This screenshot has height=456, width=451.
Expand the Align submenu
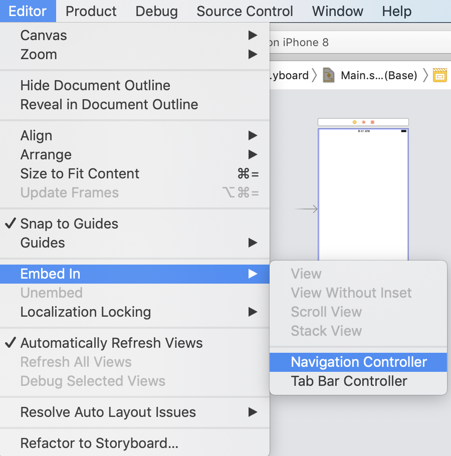point(135,135)
